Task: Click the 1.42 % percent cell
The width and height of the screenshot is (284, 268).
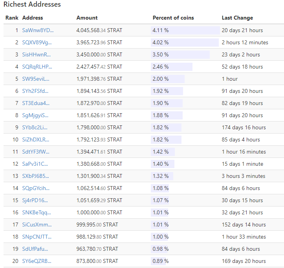Action: (163, 152)
